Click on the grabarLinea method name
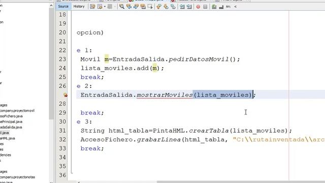325x183 pixels. point(158,140)
